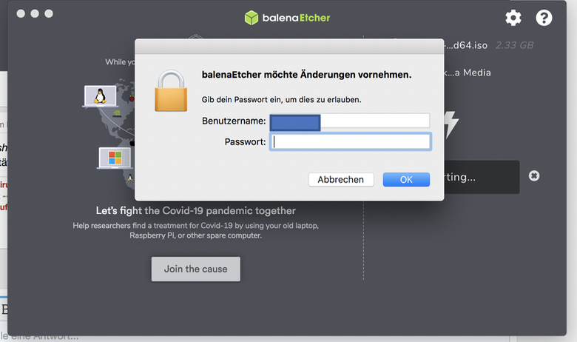The height and width of the screenshot is (342, 577).
Task: Click the 'Let's fight the Covid-19 pandemic together' heading
Action: pos(196,210)
